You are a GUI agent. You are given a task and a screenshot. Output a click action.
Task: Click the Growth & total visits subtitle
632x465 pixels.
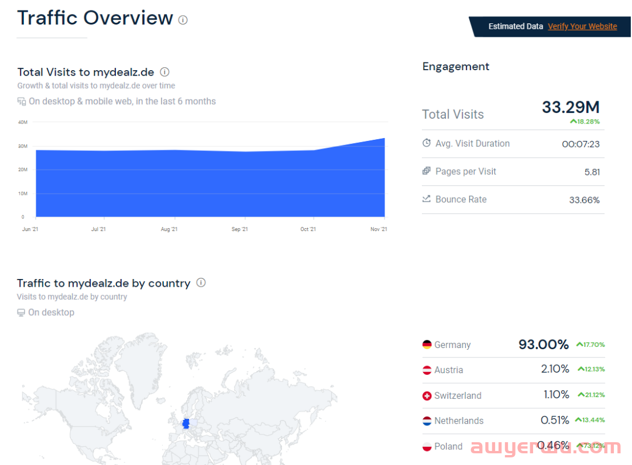click(96, 85)
